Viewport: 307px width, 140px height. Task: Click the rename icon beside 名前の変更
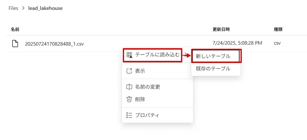tap(129, 87)
